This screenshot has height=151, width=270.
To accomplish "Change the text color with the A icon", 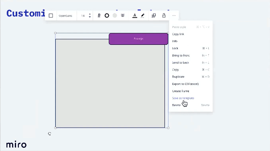I will [x=135, y=16].
